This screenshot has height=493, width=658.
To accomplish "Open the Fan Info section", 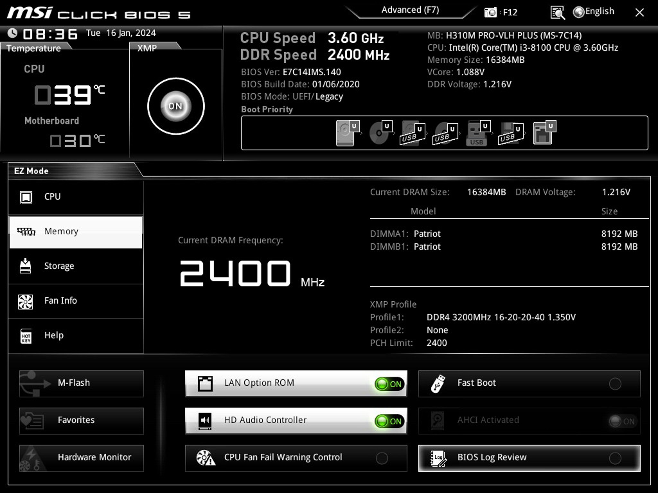I will [x=76, y=301].
